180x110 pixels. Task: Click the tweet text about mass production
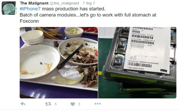[x=88, y=15]
